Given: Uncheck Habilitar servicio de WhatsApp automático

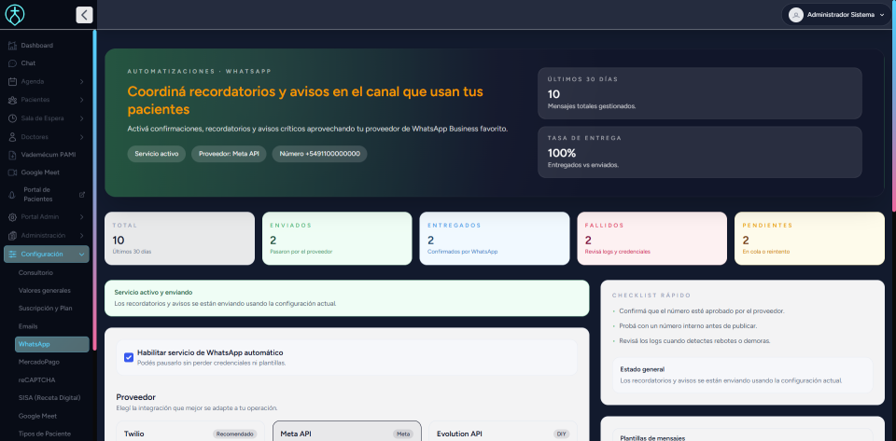Looking at the screenshot, I should (129, 357).
